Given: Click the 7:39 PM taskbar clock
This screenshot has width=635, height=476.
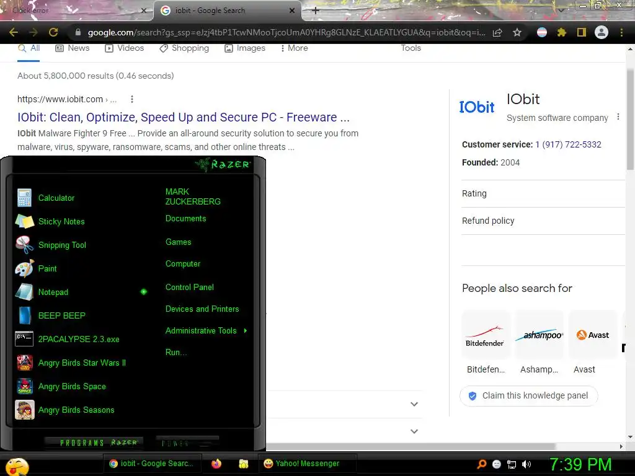Looking at the screenshot, I should tap(580, 465).
